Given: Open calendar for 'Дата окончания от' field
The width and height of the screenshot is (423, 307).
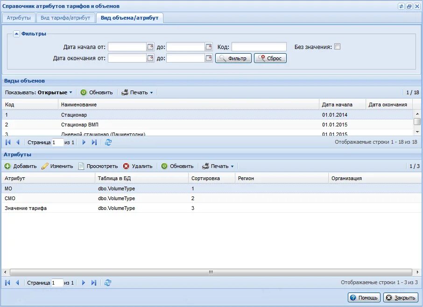Looking at the screenshot, I should 150,58.
